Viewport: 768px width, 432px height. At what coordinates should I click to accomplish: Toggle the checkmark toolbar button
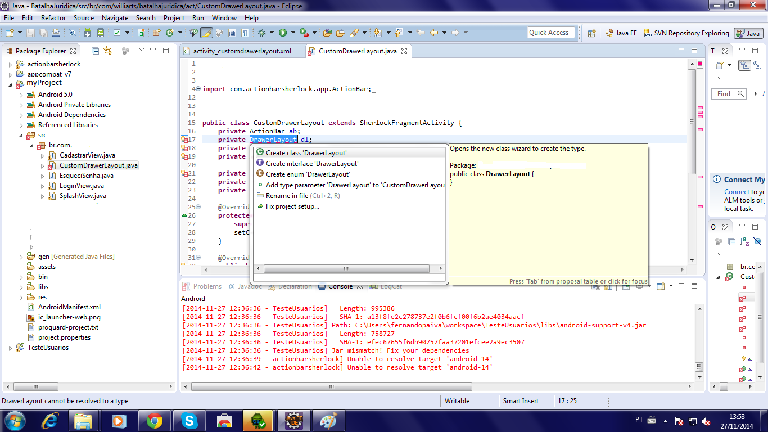tap(117, 33)
